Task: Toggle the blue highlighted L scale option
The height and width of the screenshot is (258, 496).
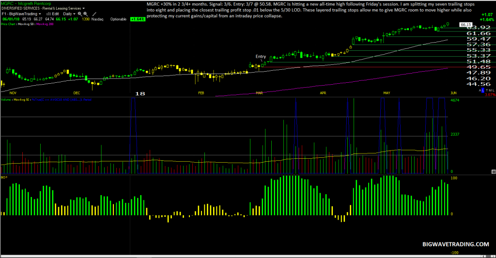Action: [483, 91]
